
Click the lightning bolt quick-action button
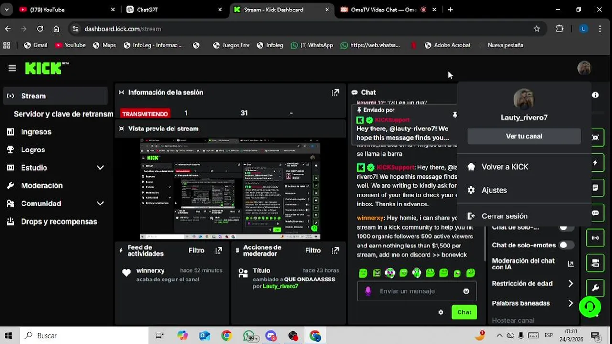[x=595, y=162]
